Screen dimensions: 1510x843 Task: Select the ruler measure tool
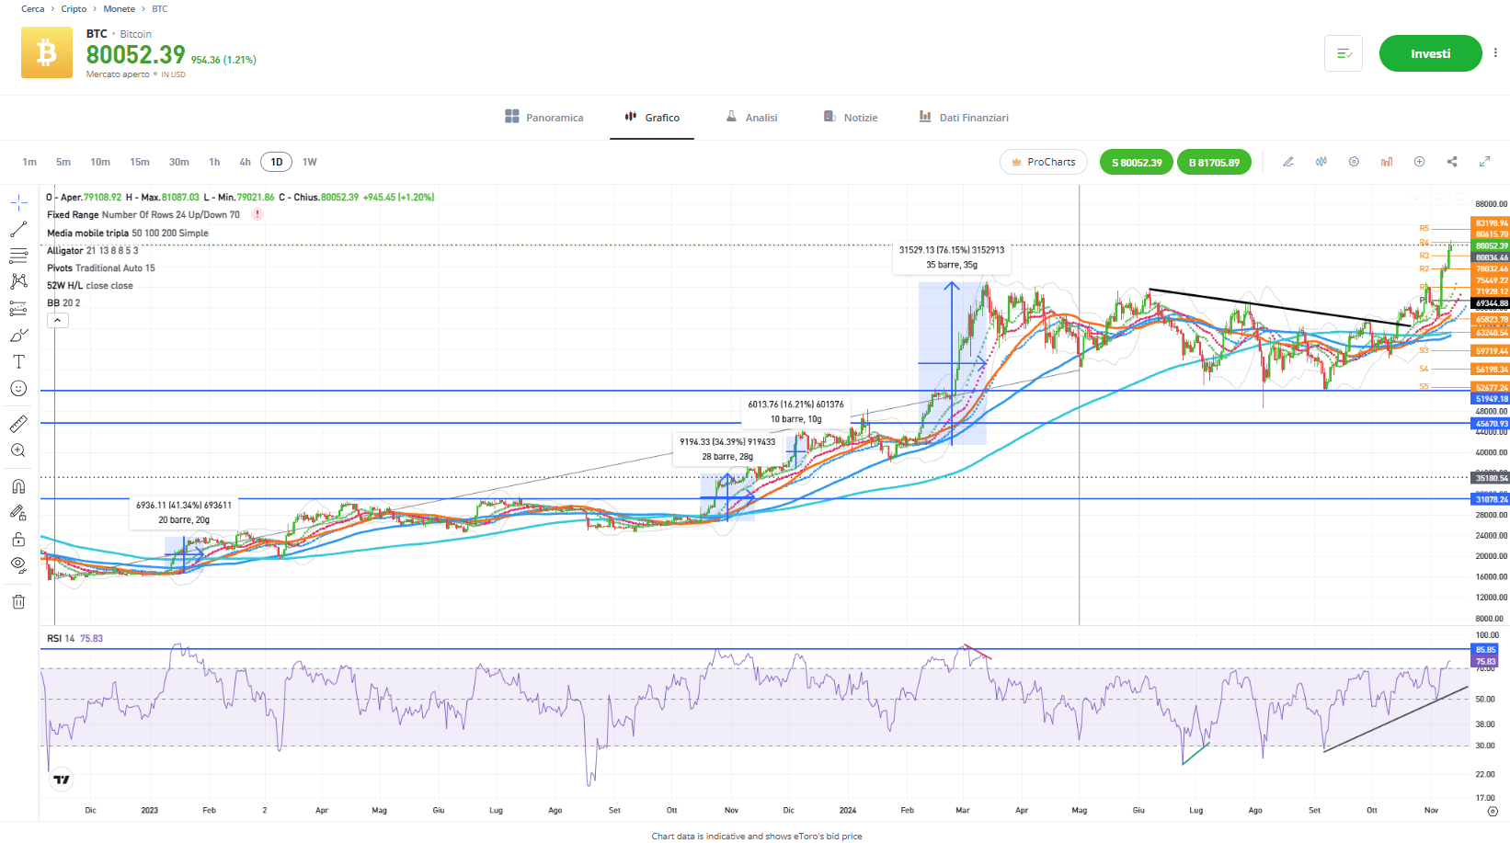click(x=18, y=424)
